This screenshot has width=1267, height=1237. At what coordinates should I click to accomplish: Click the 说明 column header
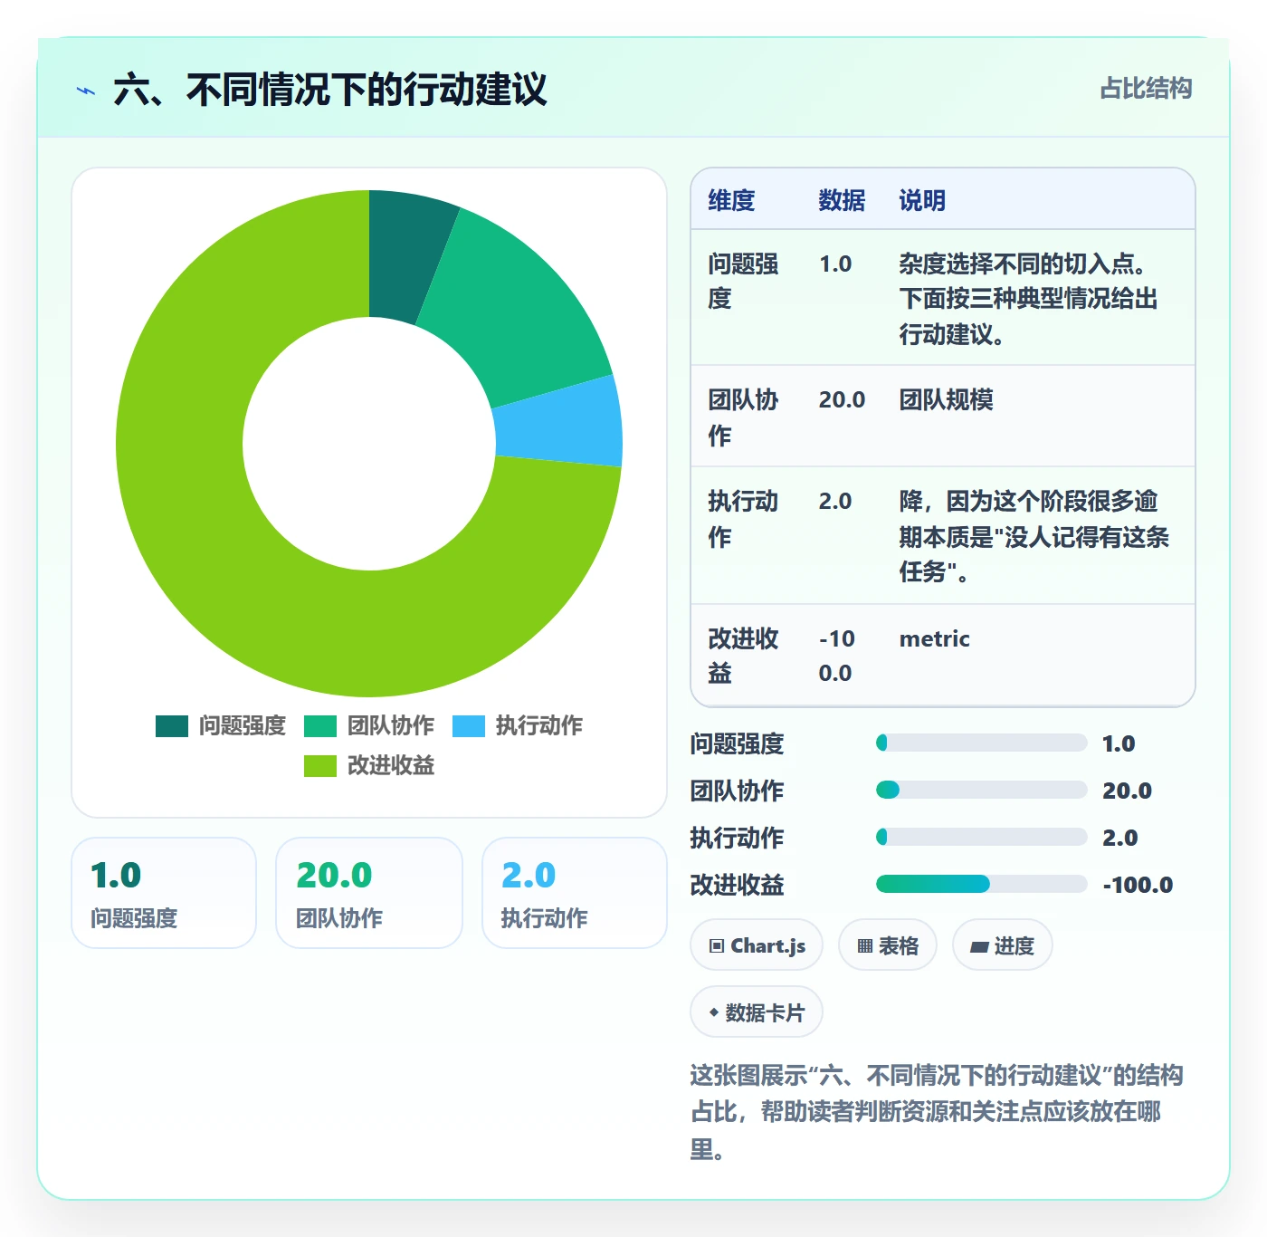point(922,200)
